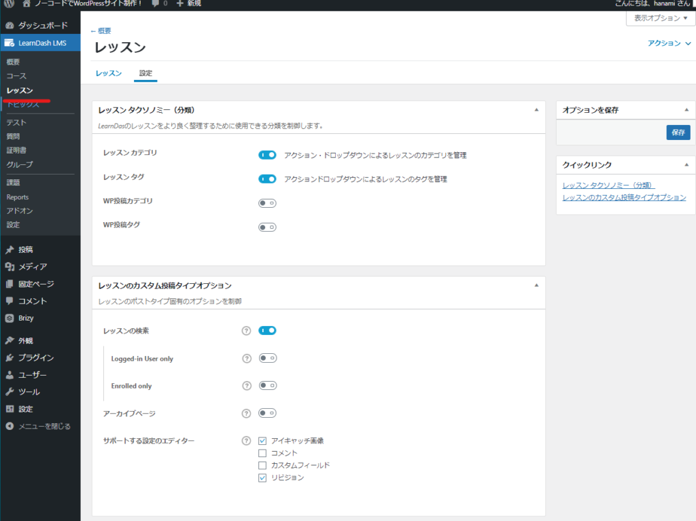Click the 外観 paintbrush icon
The height and width of the screenshot is (521, 696).
tap(10, 340)
